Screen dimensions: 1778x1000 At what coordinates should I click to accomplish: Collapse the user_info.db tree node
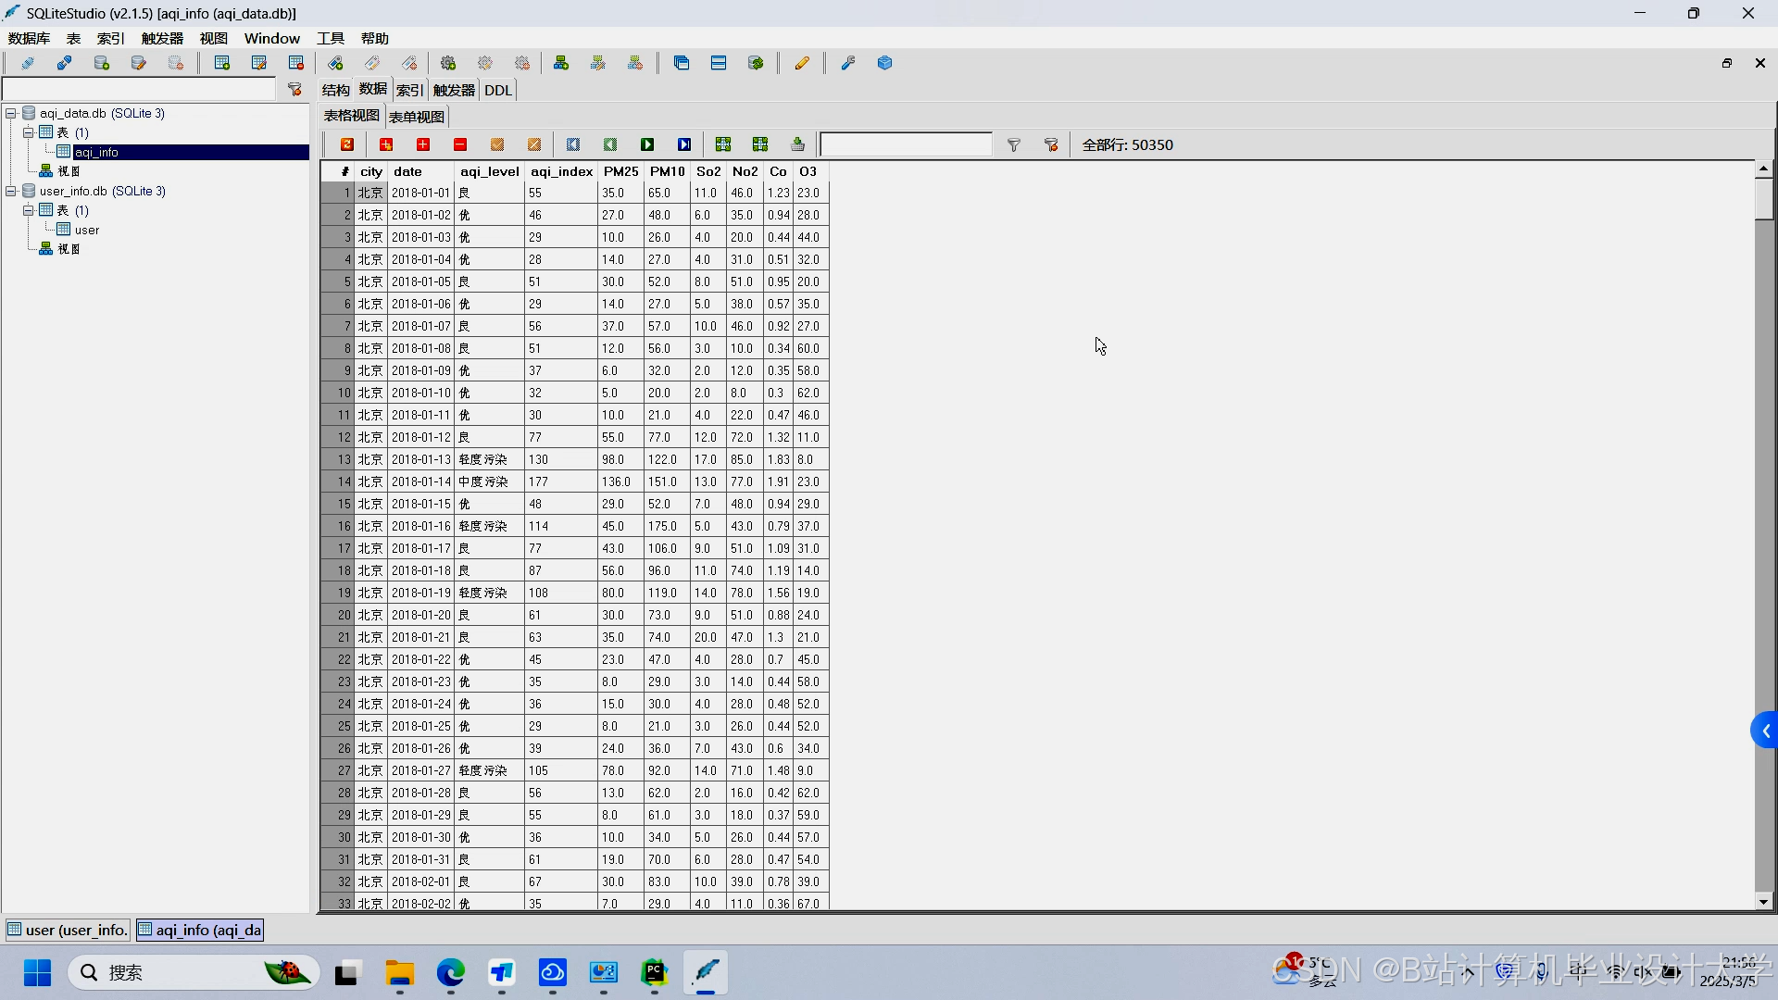tap(11, 191)
